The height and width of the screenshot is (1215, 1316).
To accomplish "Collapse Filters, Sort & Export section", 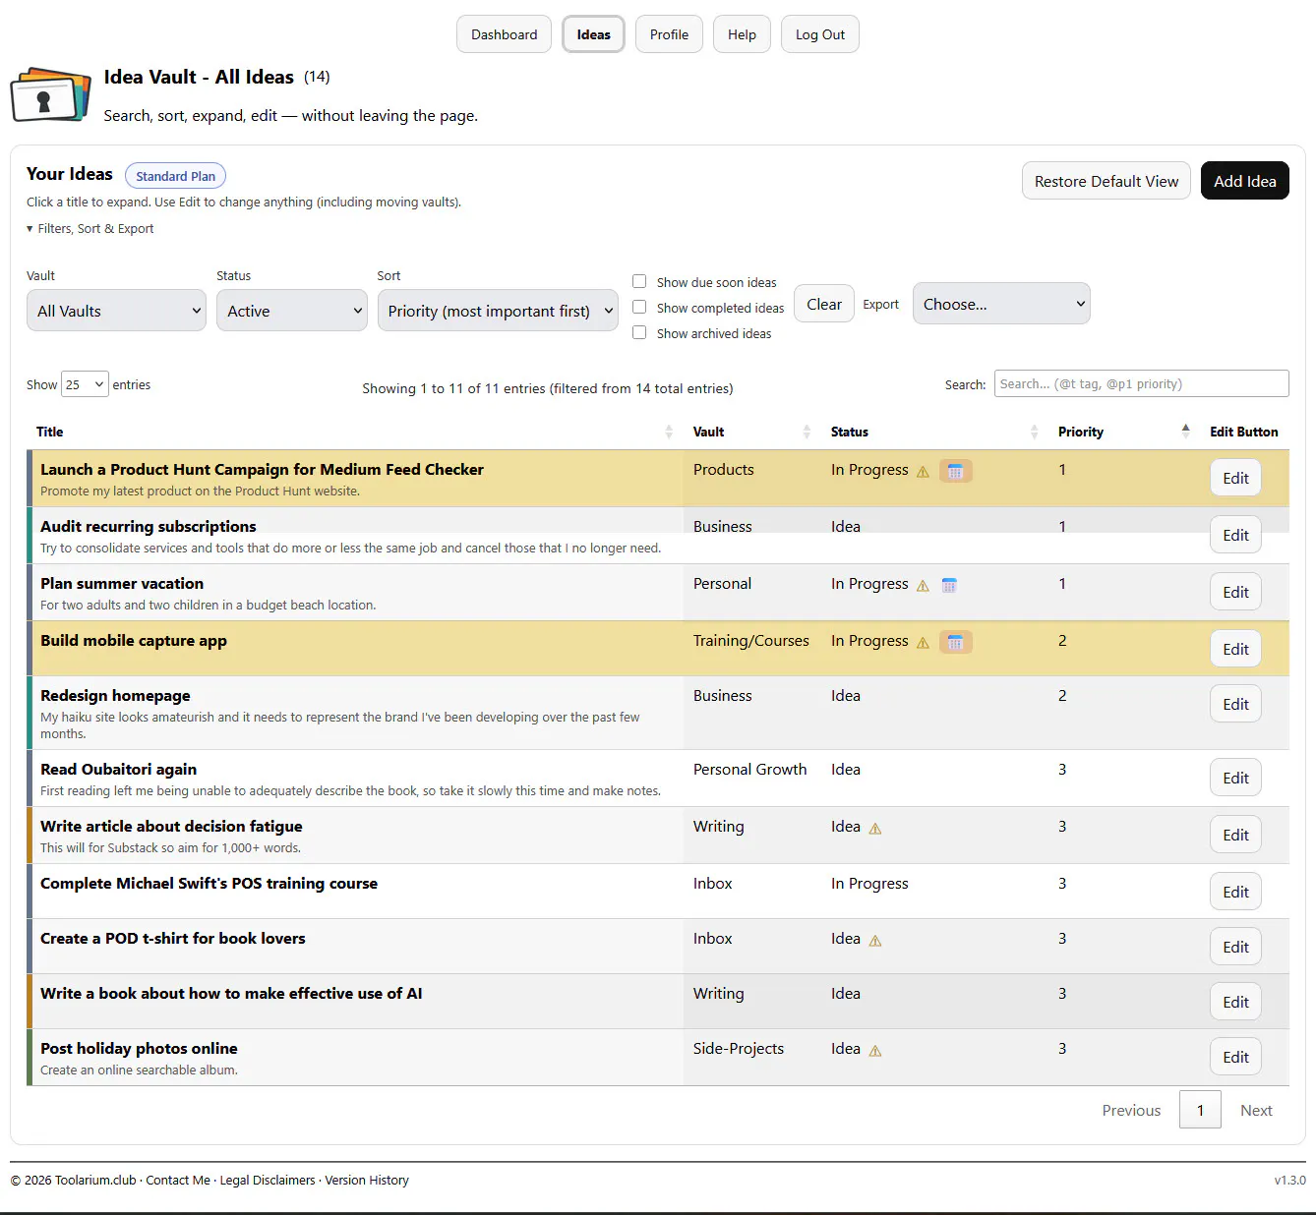I will (x=90, y=228).
